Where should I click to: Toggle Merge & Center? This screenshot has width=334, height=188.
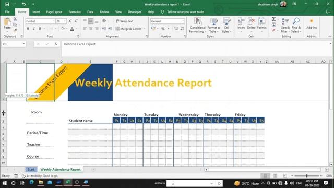[128, 29]
